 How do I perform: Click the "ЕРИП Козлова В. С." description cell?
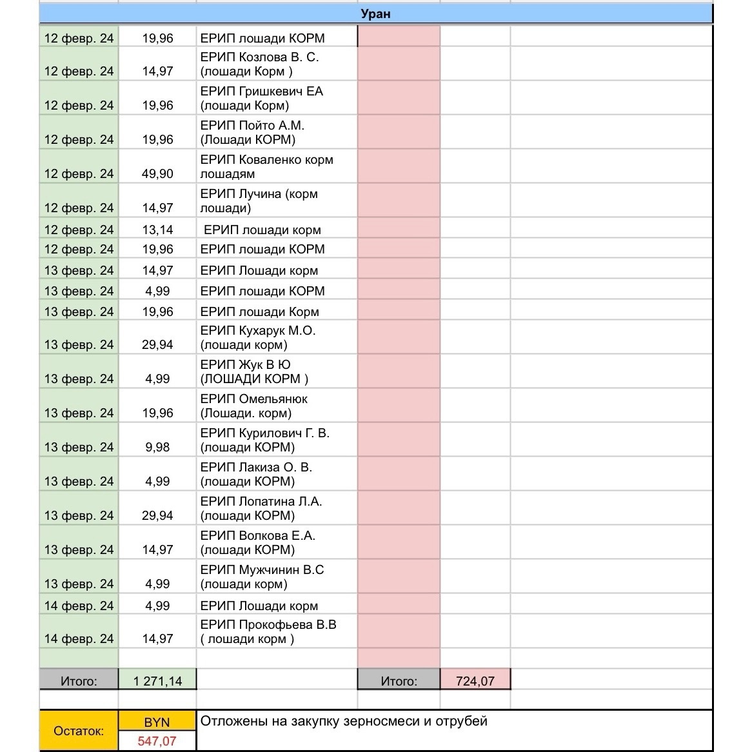276,64
